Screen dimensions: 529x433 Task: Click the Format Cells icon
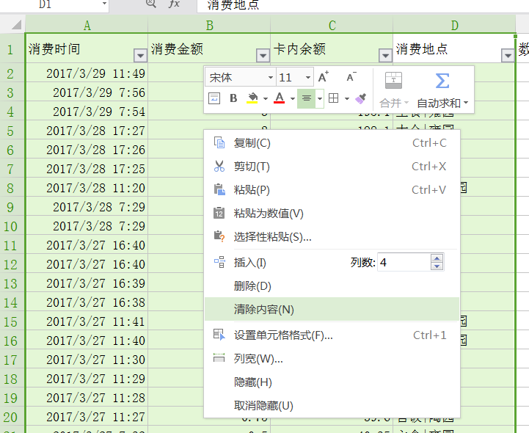[x=219, y=335]
